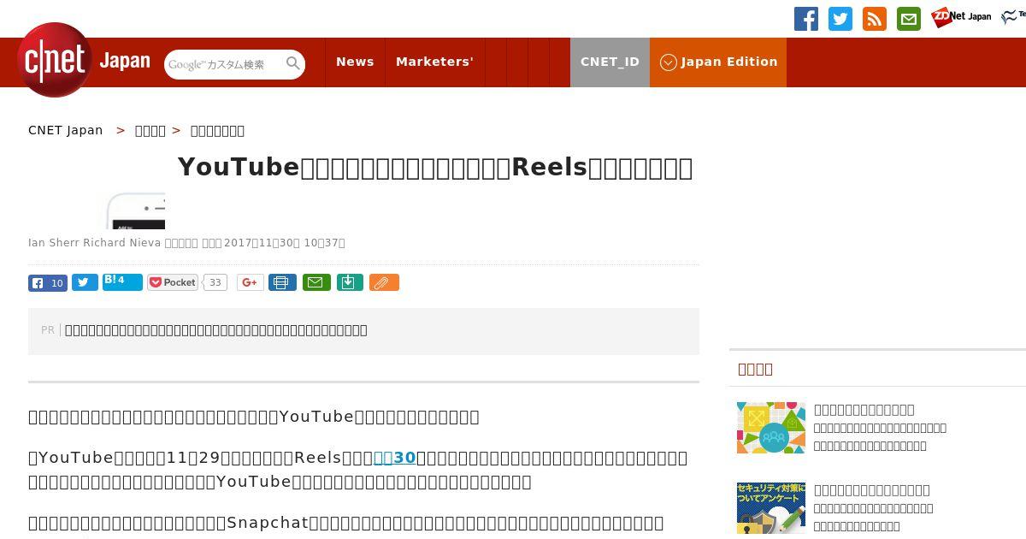Open the CNET_ID tab
This screenshot has width=1026, height=539.
tap(610, 62)
